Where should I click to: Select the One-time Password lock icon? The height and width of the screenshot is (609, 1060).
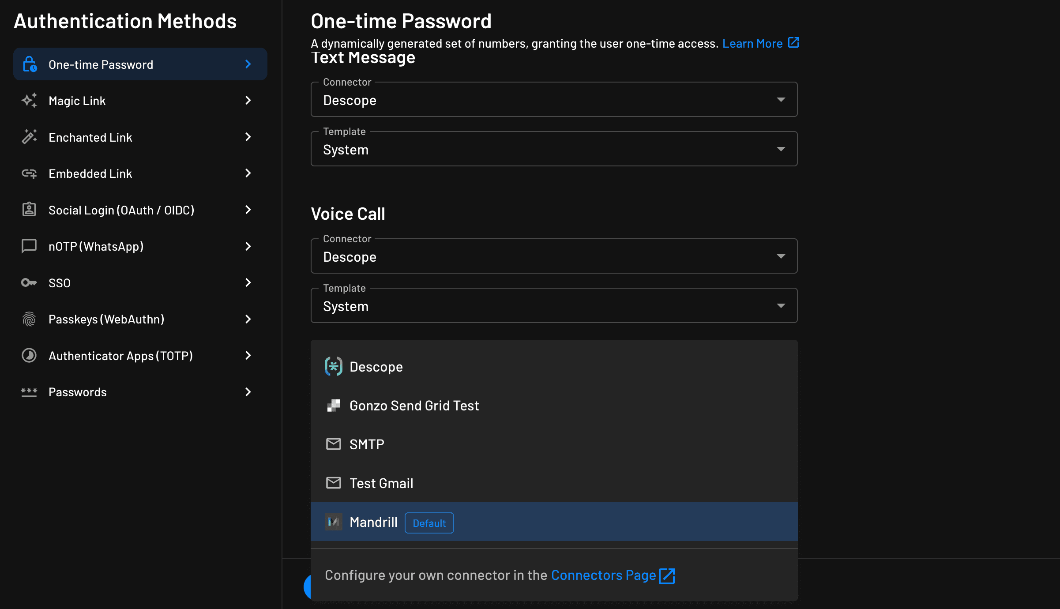[29, 64]
